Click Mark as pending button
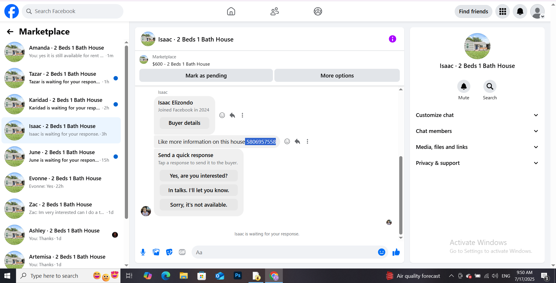Screen dimensions: 556x283 (x=206, y=75)
